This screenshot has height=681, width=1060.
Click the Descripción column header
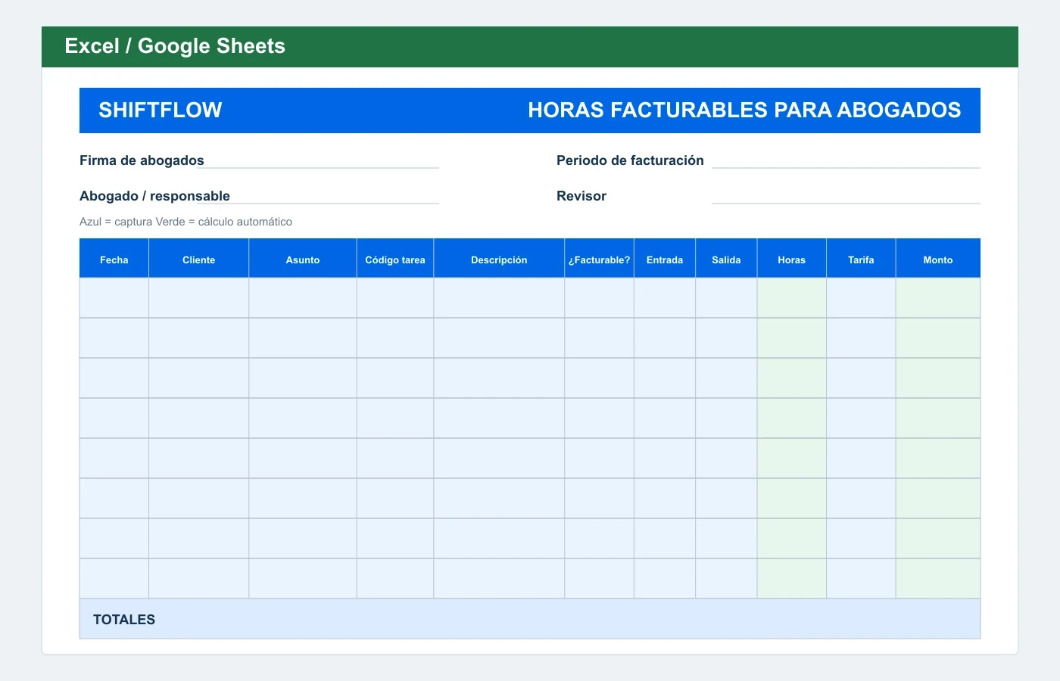(x=499, y=260)
